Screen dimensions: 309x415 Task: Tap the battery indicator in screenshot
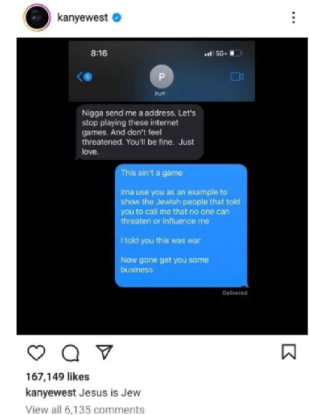pyautogui.click(x=235, y=53)
